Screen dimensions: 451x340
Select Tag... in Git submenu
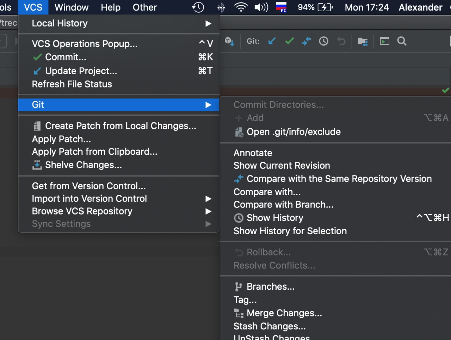point(335,300)
